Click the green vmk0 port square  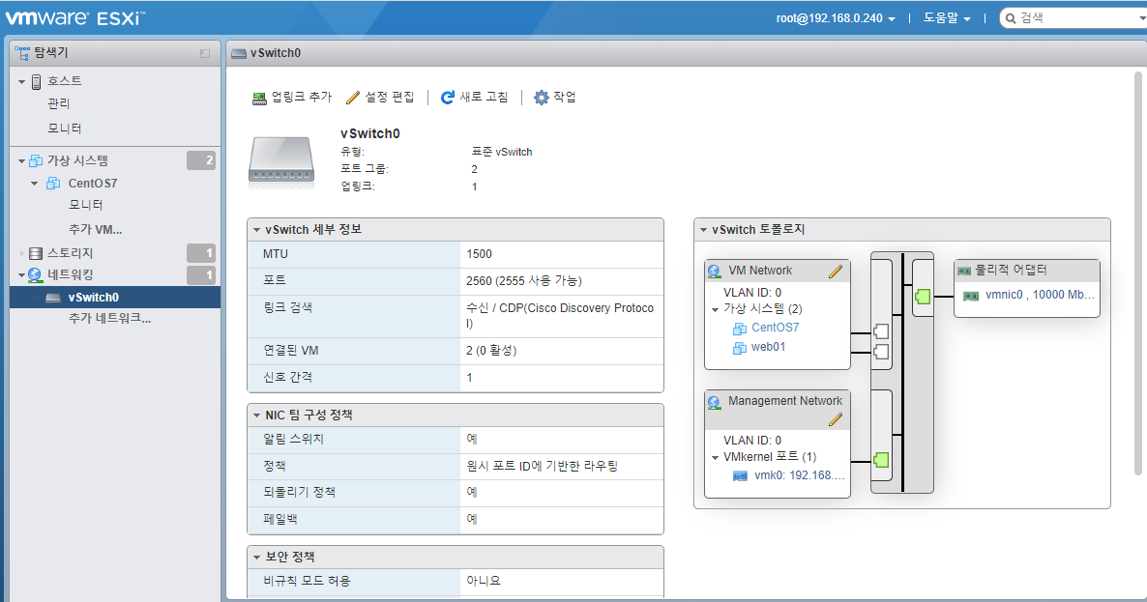[881, 460]
